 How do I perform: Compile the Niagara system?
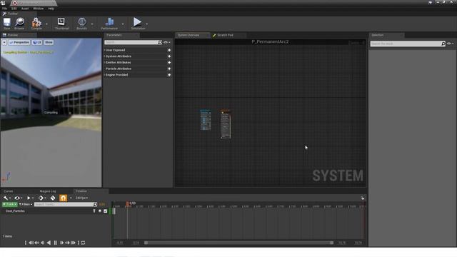coord(36,24)
